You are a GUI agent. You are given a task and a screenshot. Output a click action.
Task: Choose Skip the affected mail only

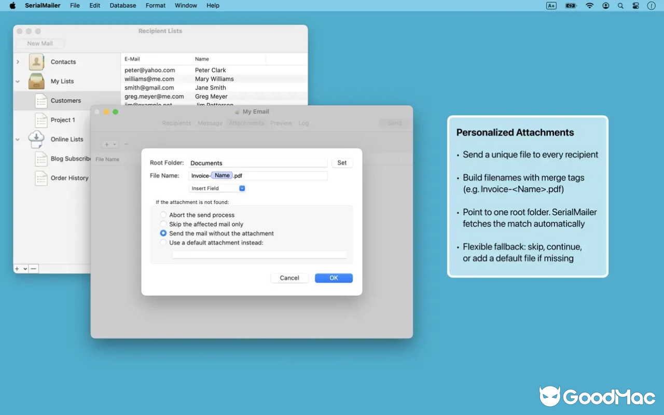[x=163, y=224]
